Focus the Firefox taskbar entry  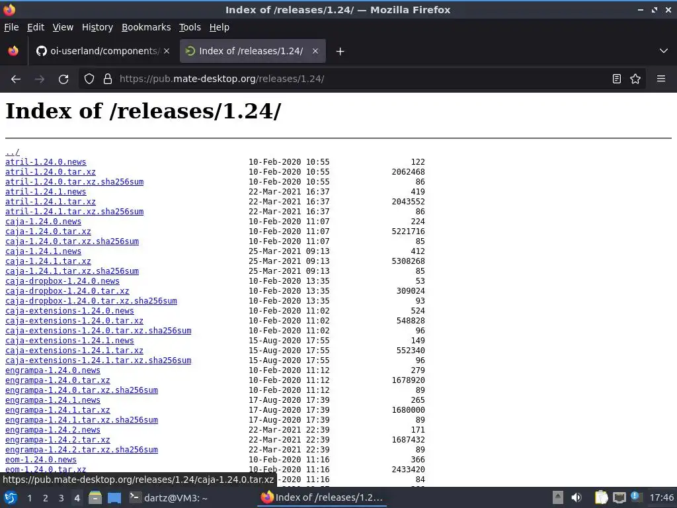click(322, 498)
